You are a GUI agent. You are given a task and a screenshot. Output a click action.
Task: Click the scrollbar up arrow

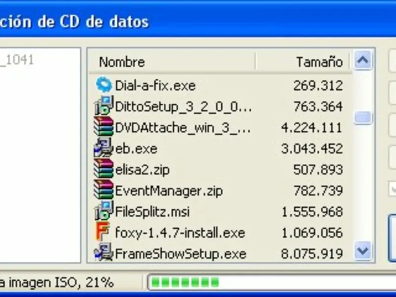pos(363,60)
